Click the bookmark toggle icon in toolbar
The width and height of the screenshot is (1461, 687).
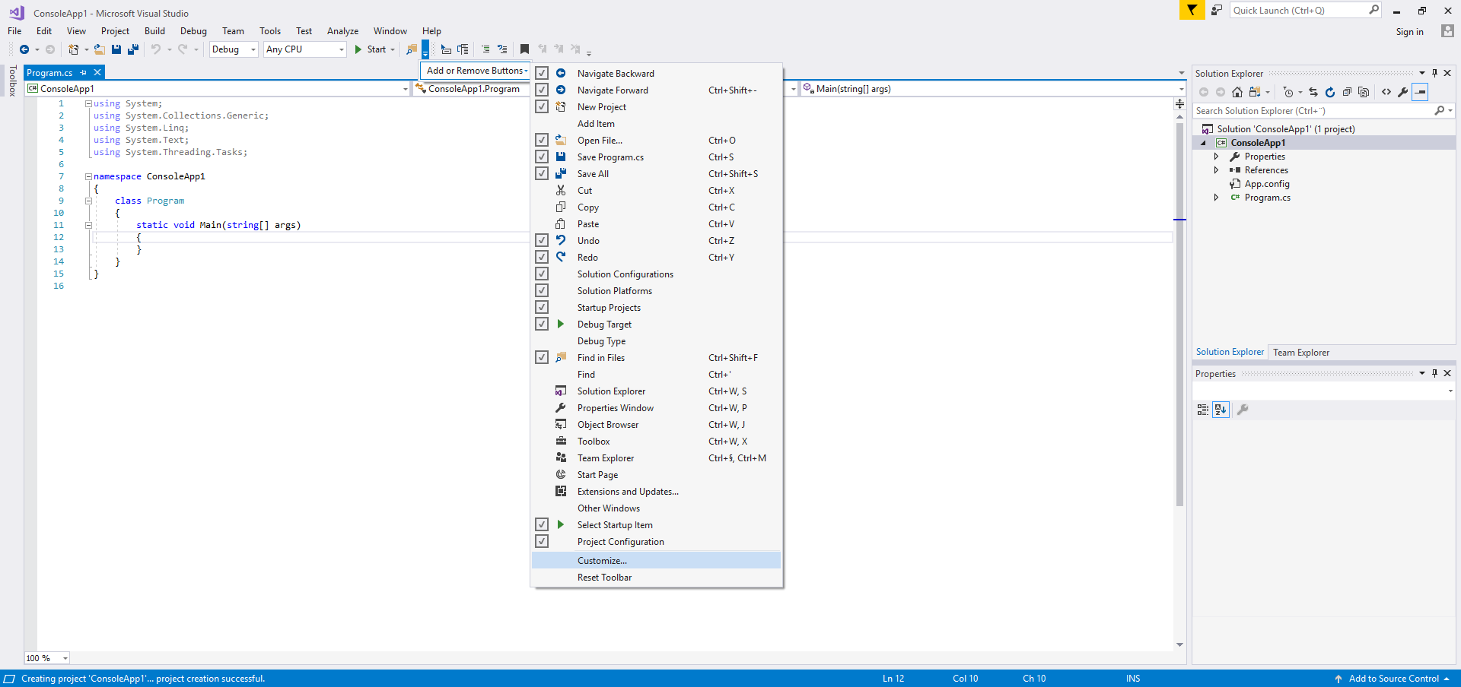point(524,49)
